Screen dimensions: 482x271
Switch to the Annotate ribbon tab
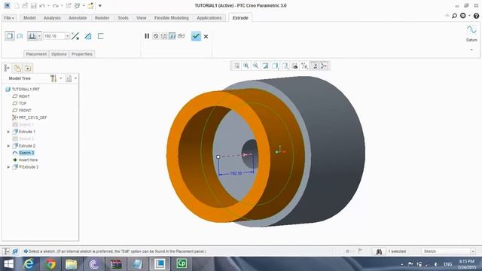(x=78, y=18)
